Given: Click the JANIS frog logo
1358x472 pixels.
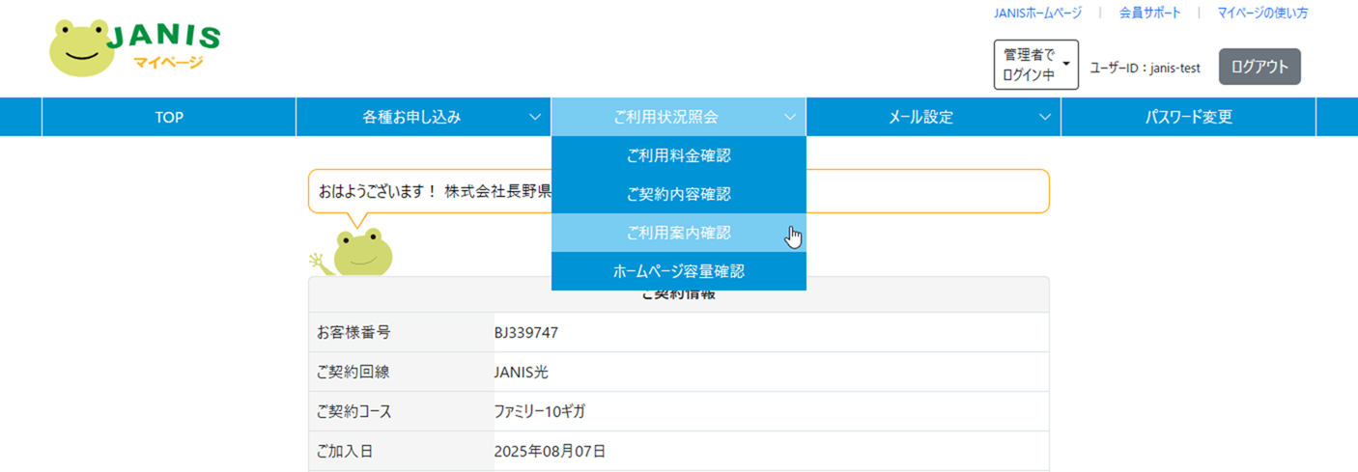Looking at the screenshot, I should [x=134, y=48].
